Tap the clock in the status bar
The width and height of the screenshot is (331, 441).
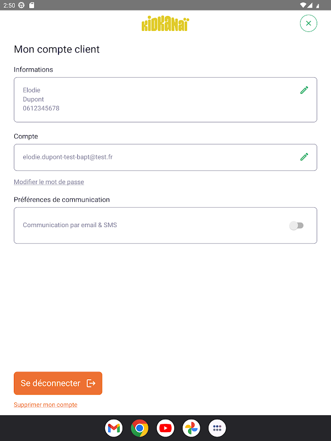8,5
